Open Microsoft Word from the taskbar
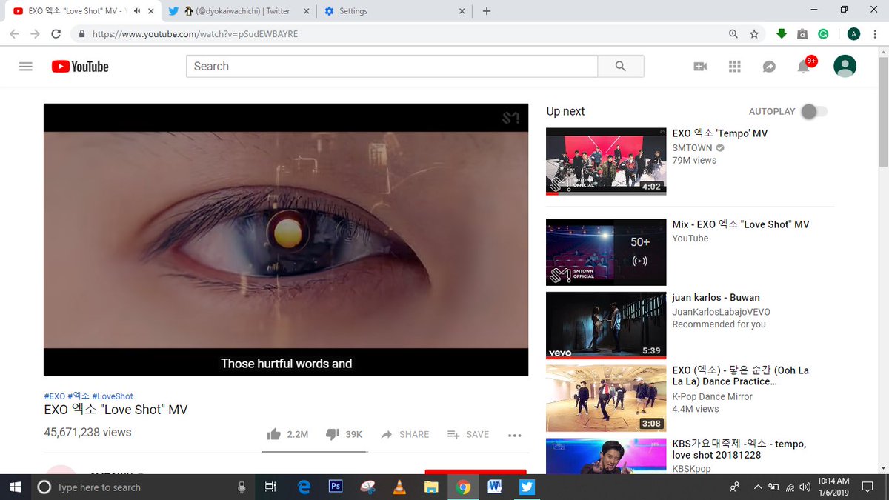889x500 pixels. 495,487
